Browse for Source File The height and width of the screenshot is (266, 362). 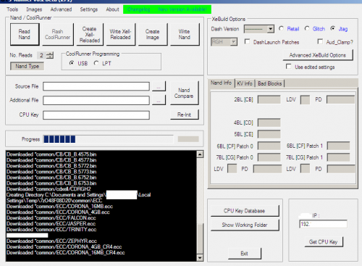pos(159,86)
